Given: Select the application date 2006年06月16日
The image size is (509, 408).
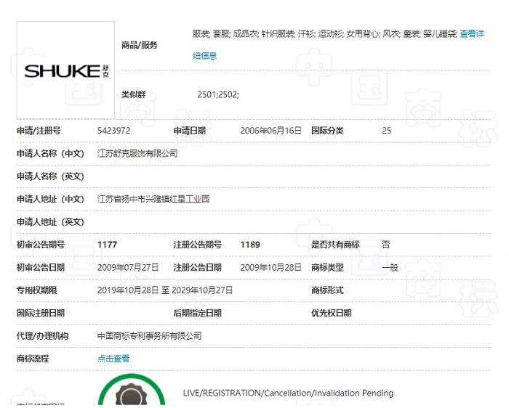Looking at the screenshot, I should pyautogui.click(x=270, y=131).
